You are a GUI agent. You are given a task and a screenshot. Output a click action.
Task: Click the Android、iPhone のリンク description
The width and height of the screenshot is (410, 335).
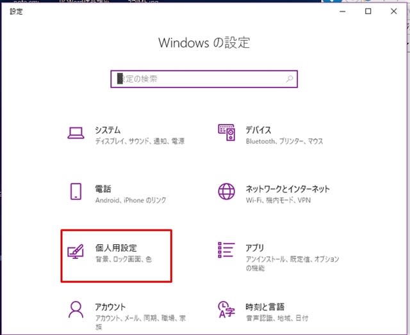[131, 200]
